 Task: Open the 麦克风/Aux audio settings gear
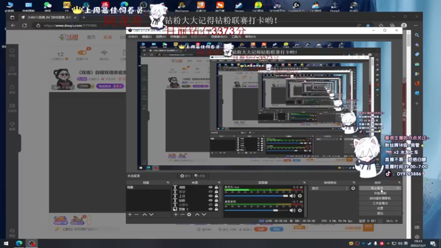(x=300, y=196)
